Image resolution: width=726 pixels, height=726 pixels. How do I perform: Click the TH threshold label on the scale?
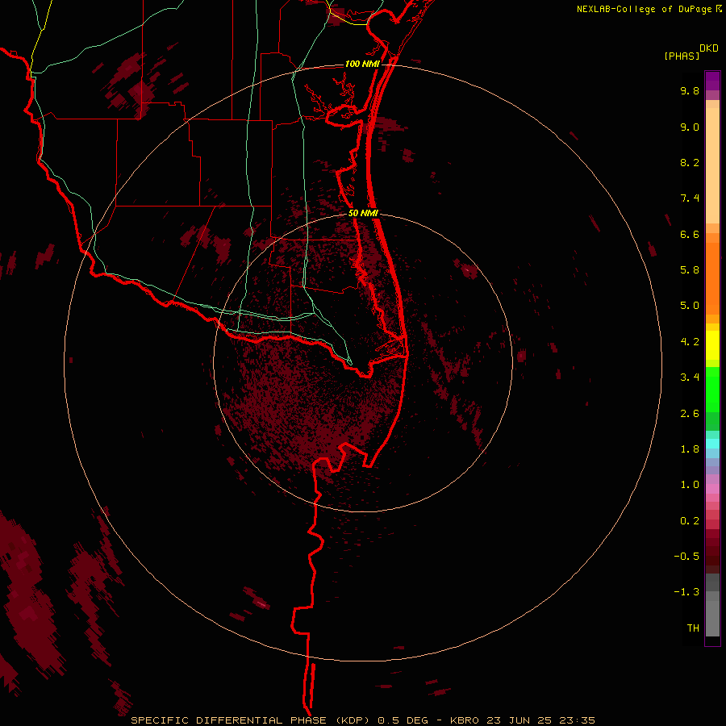(693, 628)
